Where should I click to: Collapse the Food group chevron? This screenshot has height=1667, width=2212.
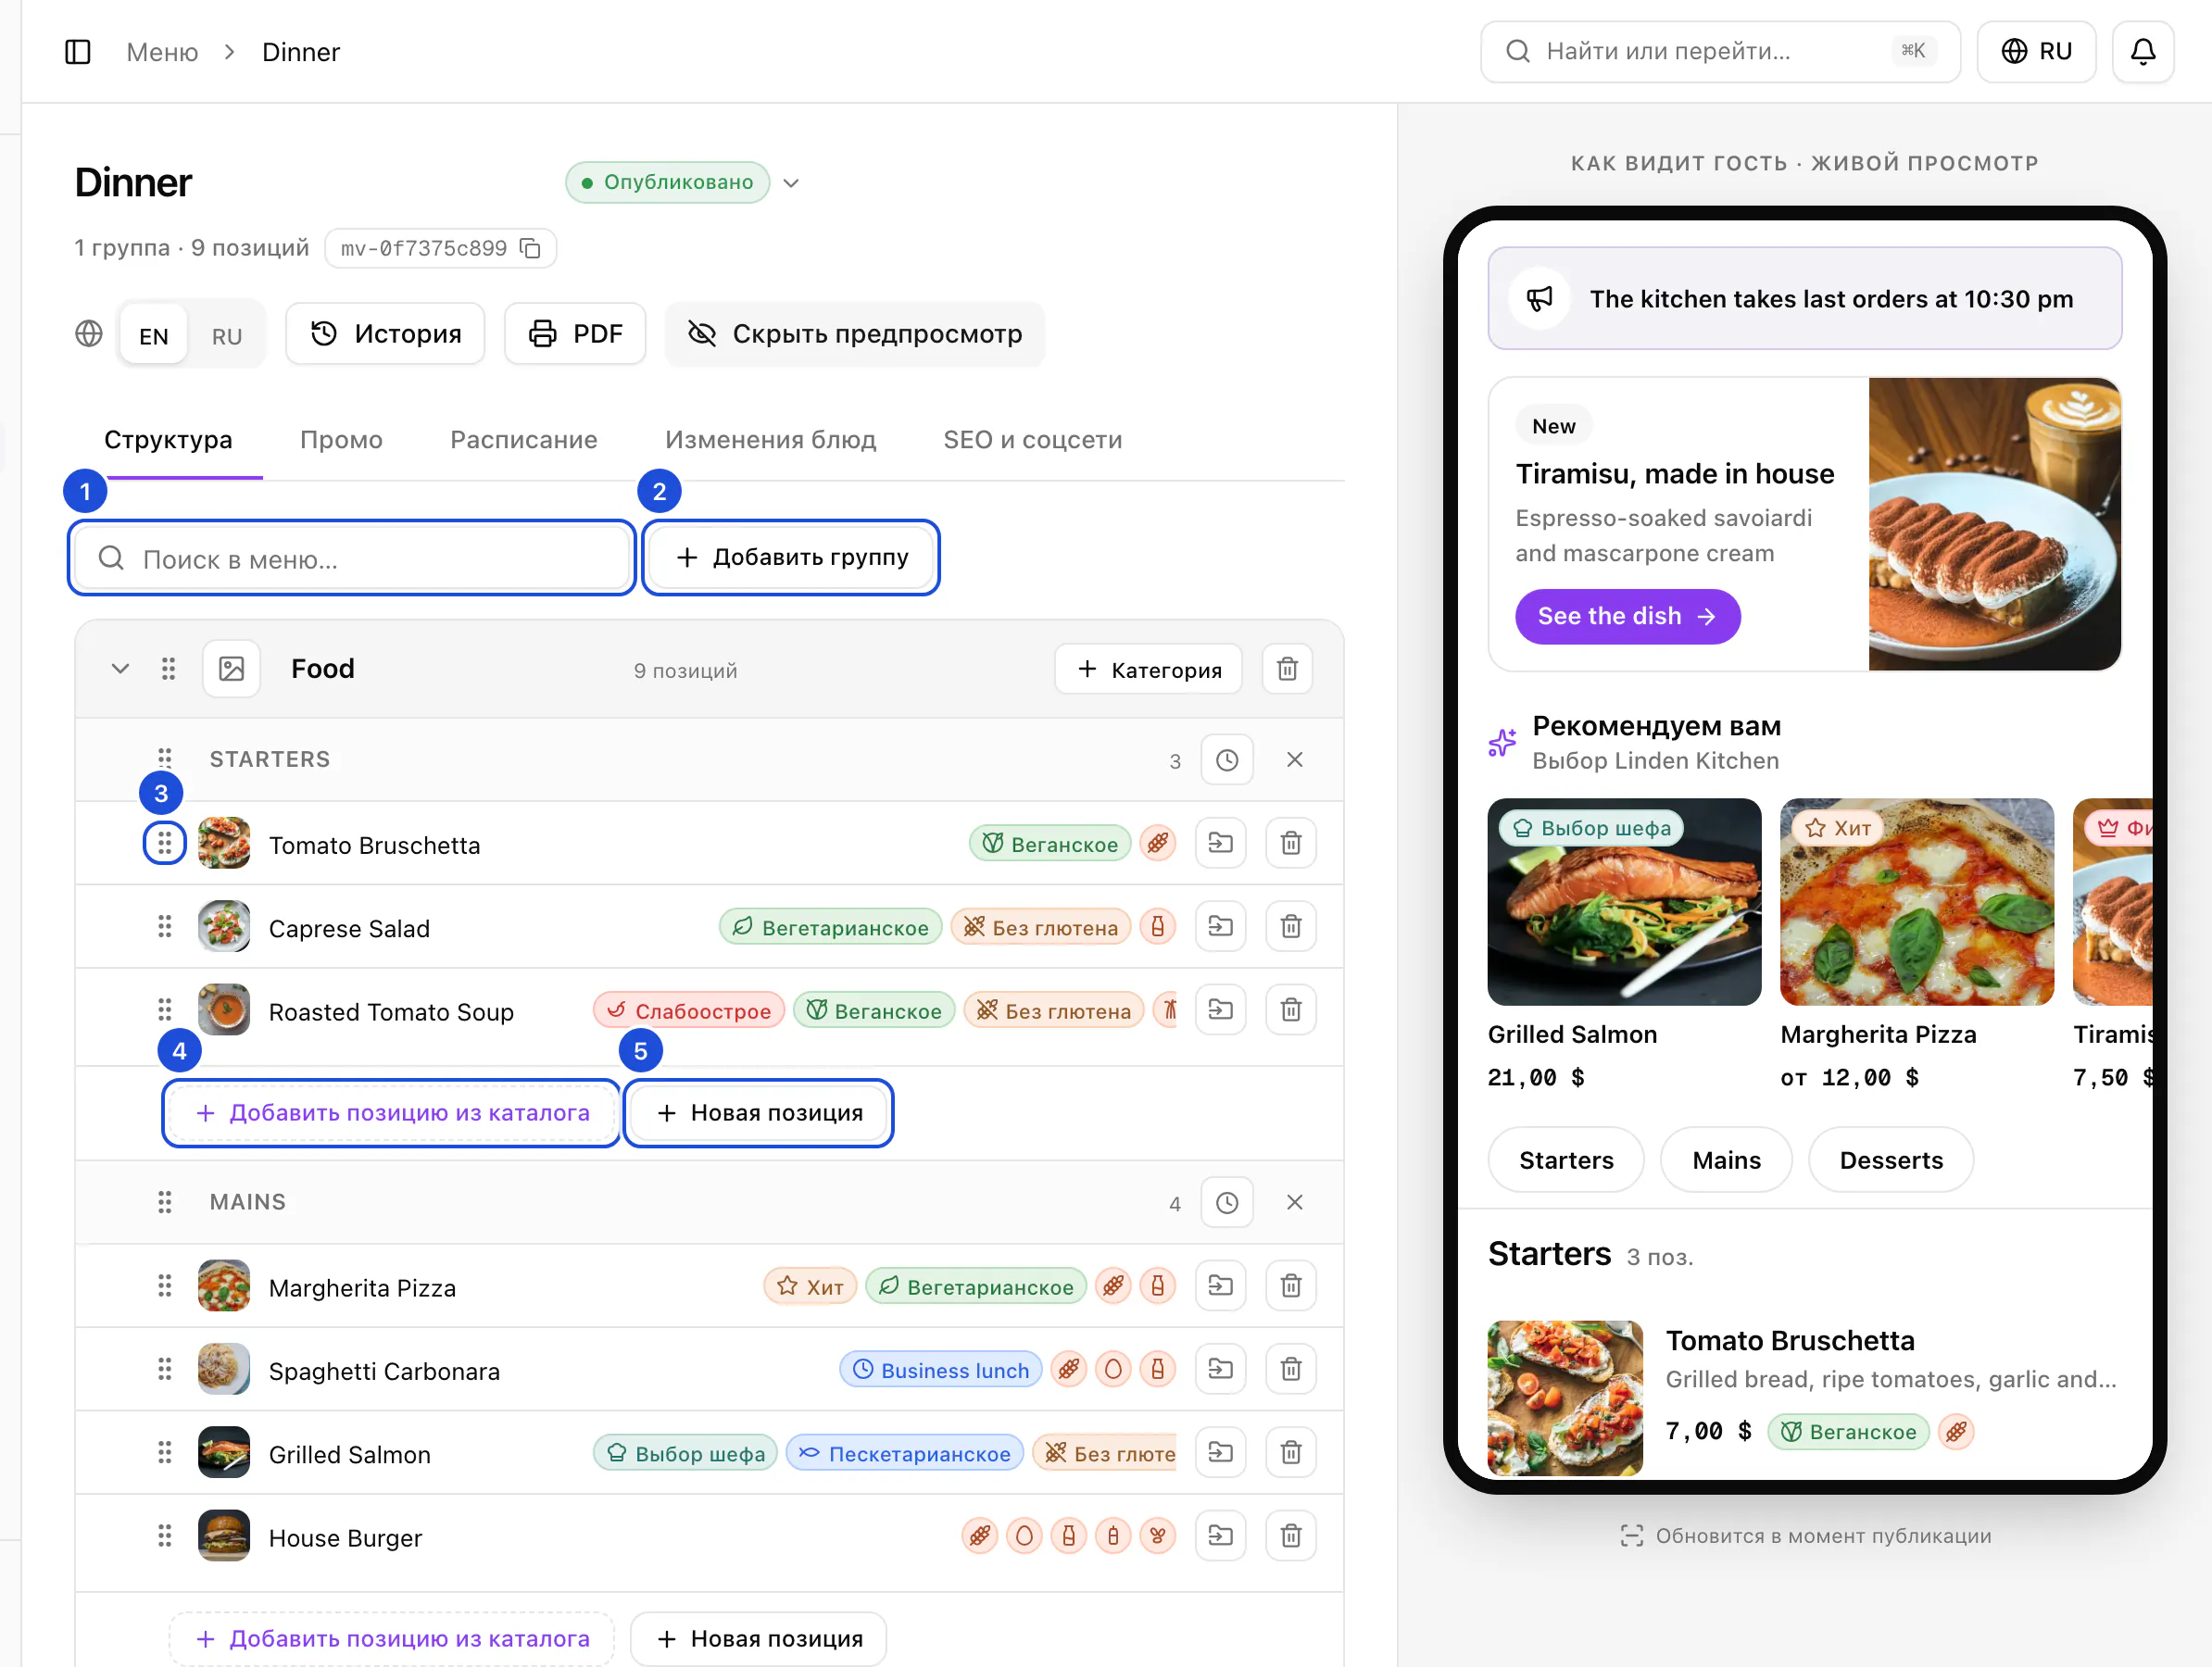(x=120, y=669)
